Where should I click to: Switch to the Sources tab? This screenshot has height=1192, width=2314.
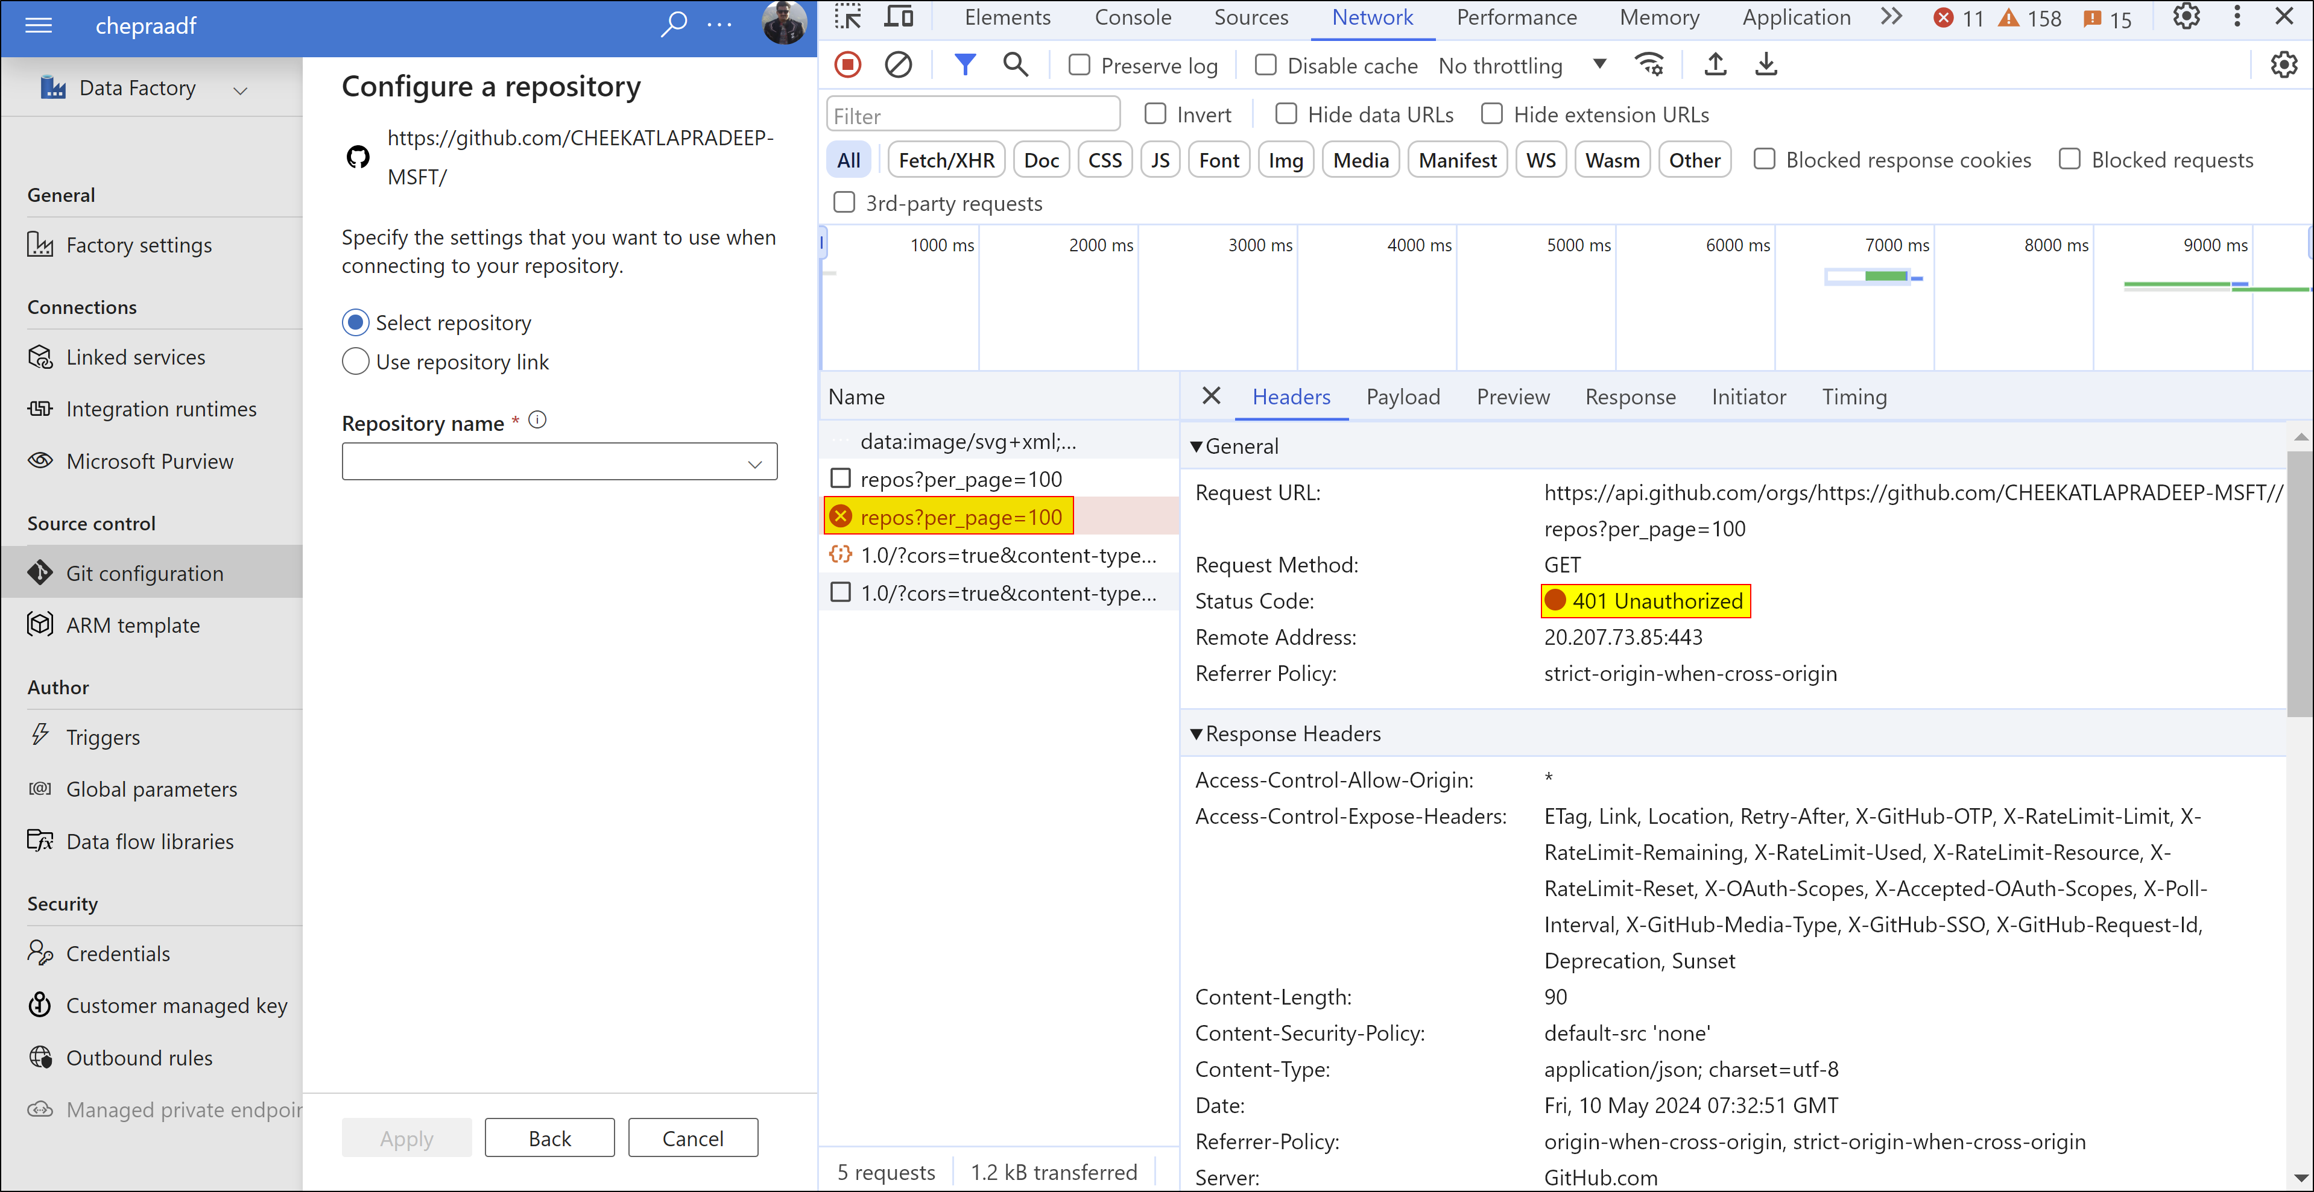pyautogui.click(x=1251, y=17)
